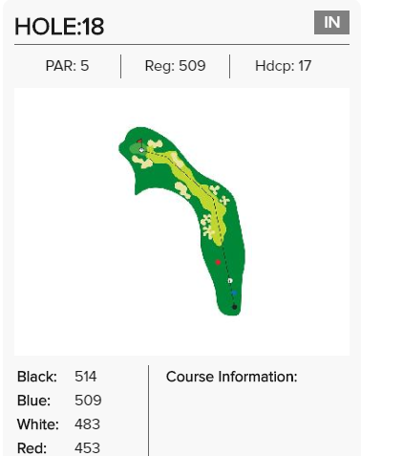Select the blue tee marker on the map
The height and width of the screenshot is (456, 403).
pos(234,293)
